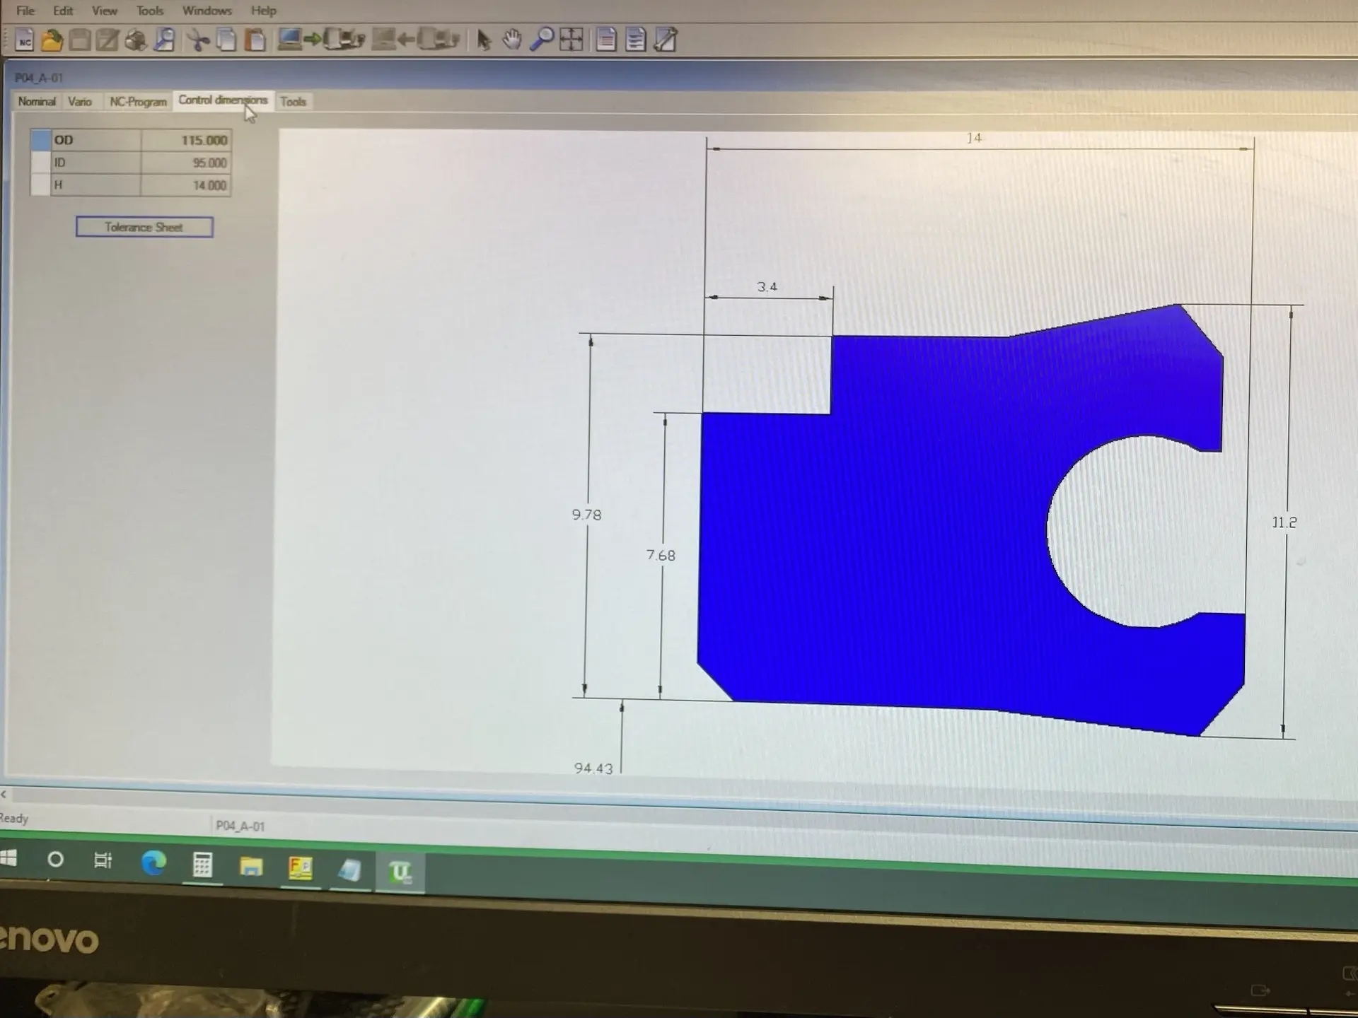
Task: Open File Explorer from taskbar
Action: 251,866
